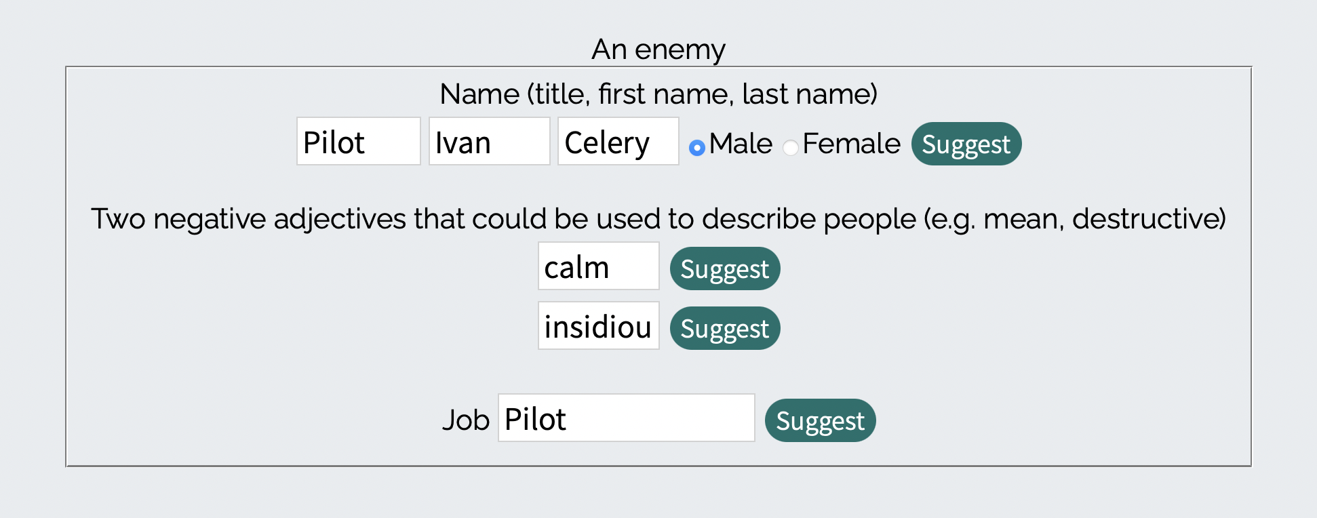Select the Female radio button
Image resolution: width=1317 pixels, height=518 pixels.
790,147
